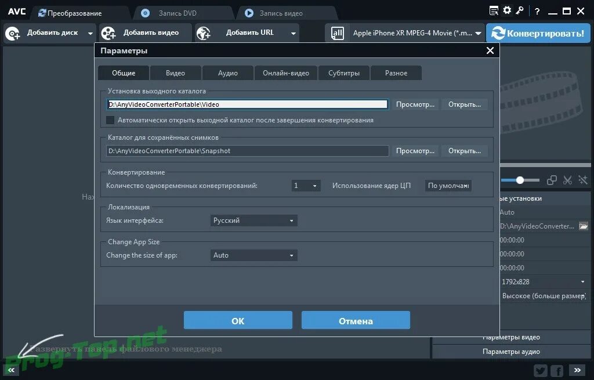The image size is (594, 380).
Task: Click the Facebook icon in status bar
Action: 557,370
